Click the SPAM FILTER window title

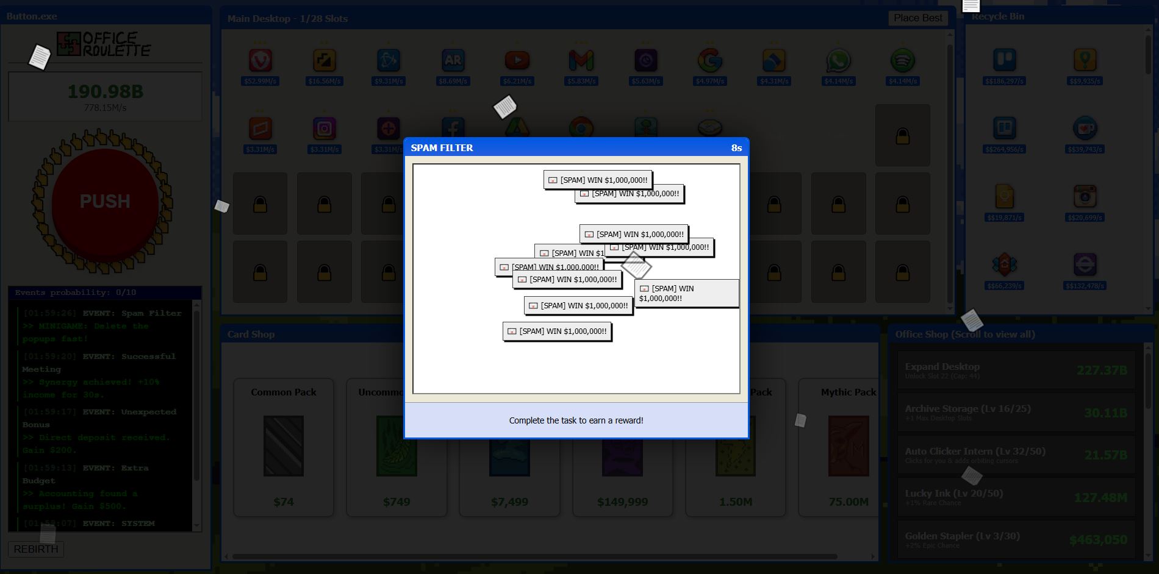(x=442, y=148)
